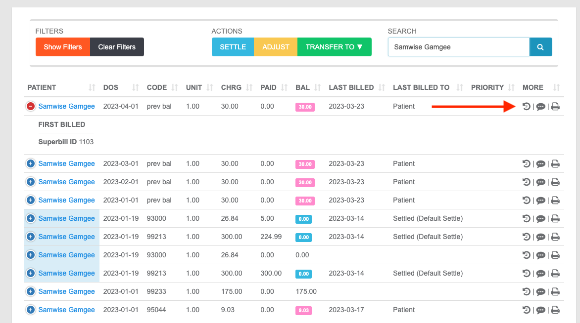
Task: Click the pink 30.00 balance badge
Action: [x=304, y=106]
